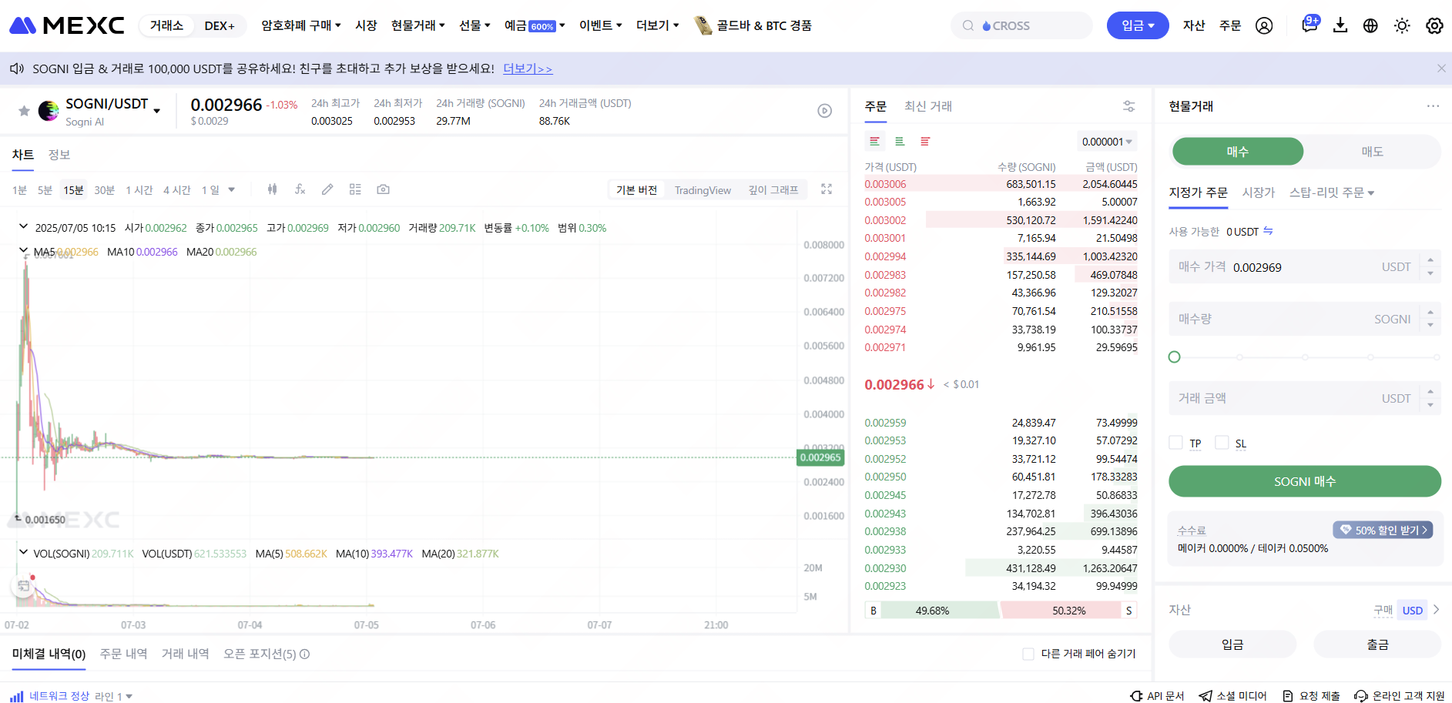Select the drawing pencil tool
This screenshot has width=1452, height=703.
coord(327,189)
